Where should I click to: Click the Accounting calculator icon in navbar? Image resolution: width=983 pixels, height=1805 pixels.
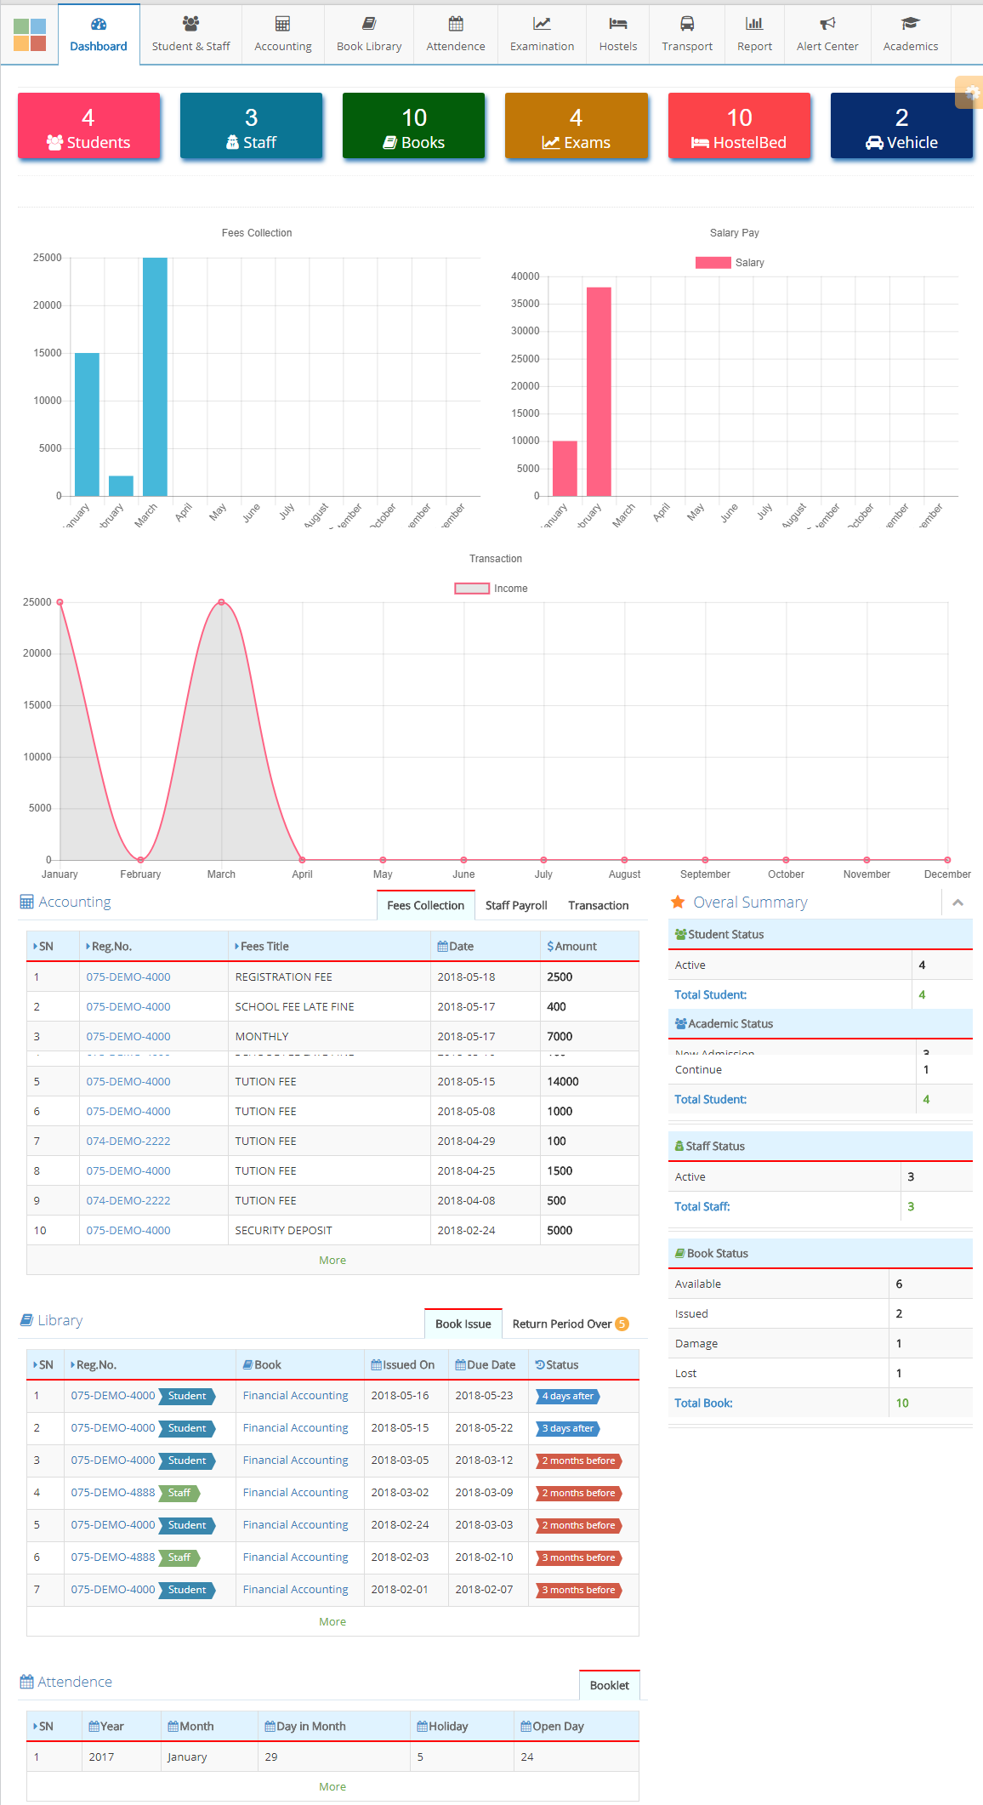coord(282,24)
